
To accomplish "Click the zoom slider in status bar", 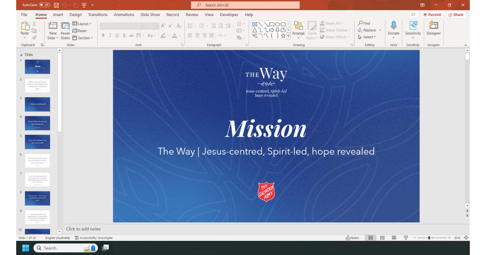I will coord(429,238).
